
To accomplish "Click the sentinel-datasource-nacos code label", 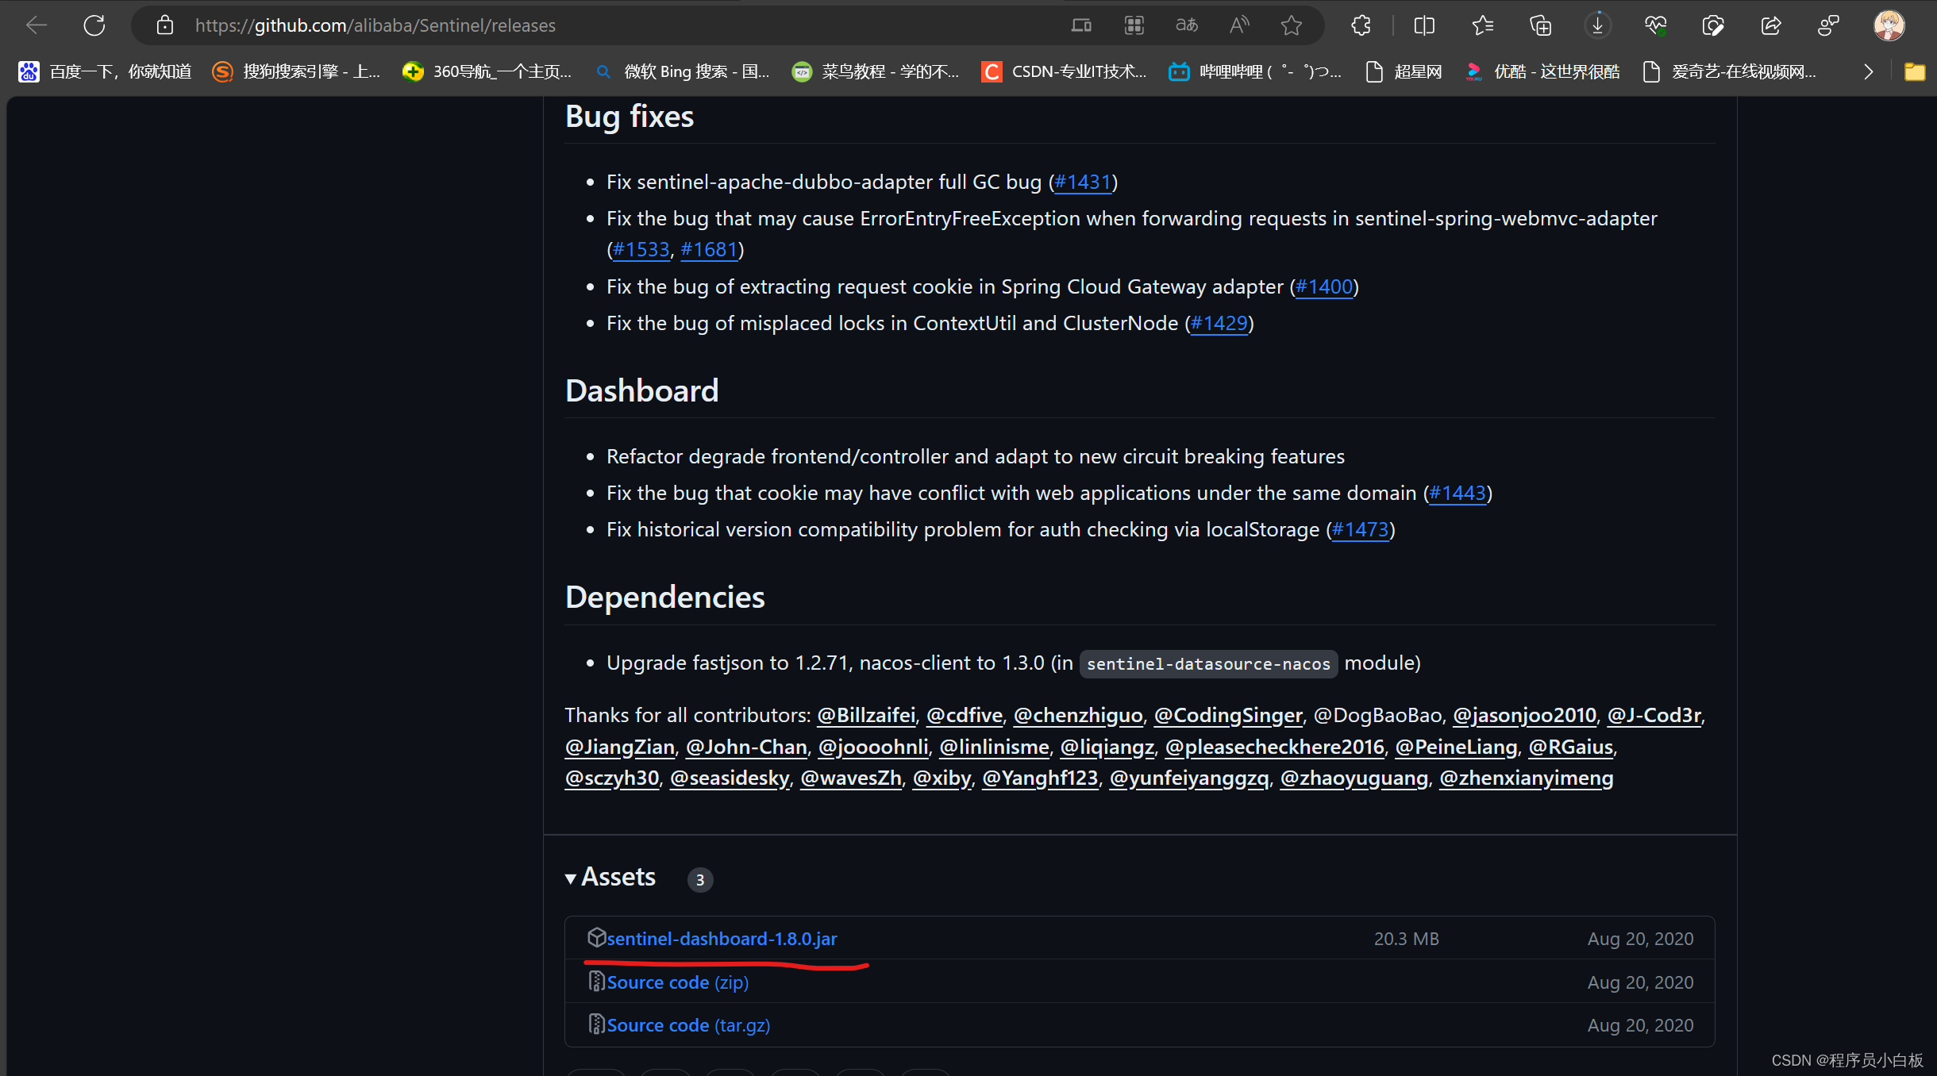I will click(1208, 664).
